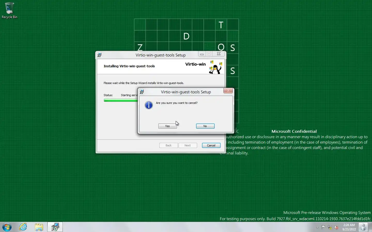
Task: Click the user tile at taskbar end
Action: click(x=363, y=227)
